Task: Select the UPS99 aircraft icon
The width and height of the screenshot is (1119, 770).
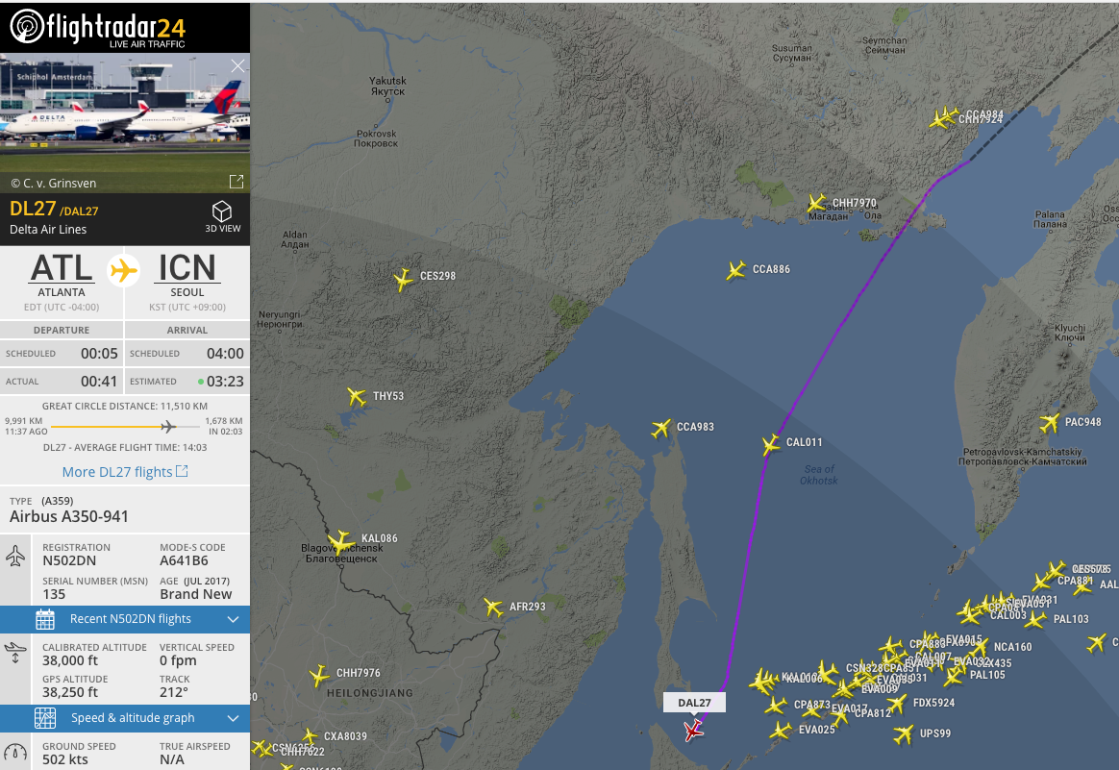Action: point(904,734)
